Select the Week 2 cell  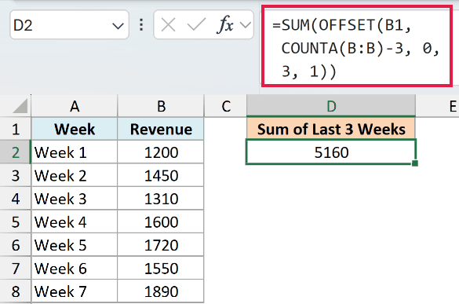(75, 175)
